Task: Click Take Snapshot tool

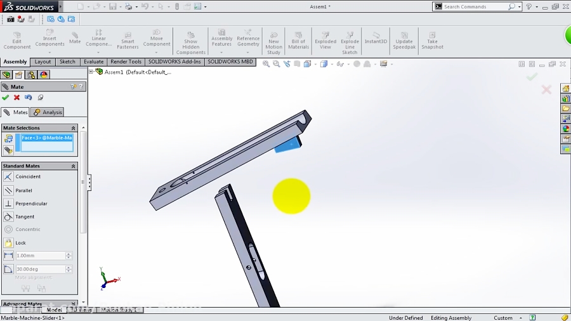Action: point(432,40)
